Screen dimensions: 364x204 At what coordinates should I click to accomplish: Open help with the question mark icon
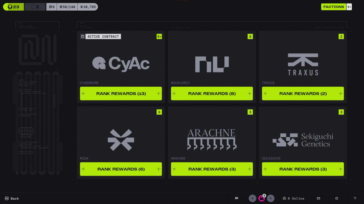click(x=355, y=198)
